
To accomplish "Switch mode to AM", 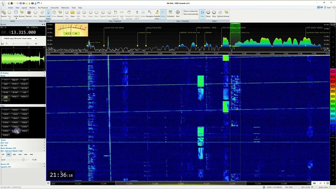I will point(24,80).
